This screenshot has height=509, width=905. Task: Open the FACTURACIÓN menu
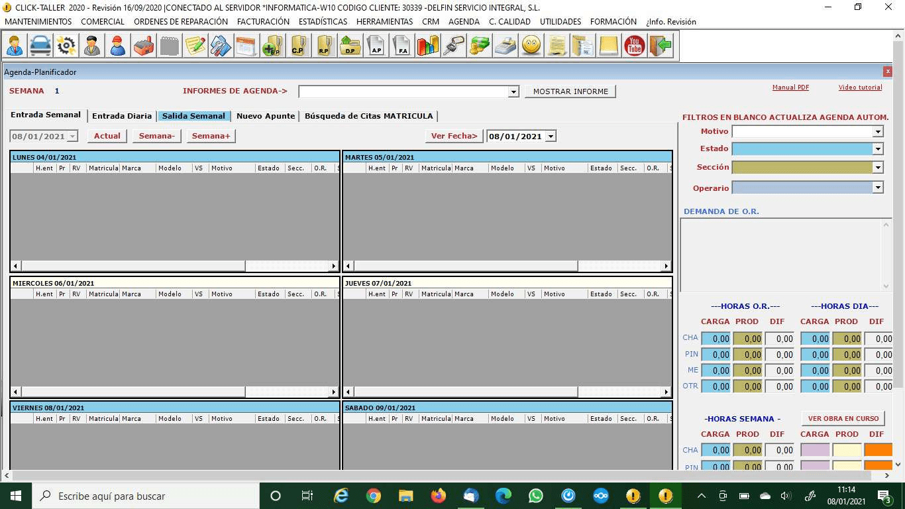coord(263,22)
